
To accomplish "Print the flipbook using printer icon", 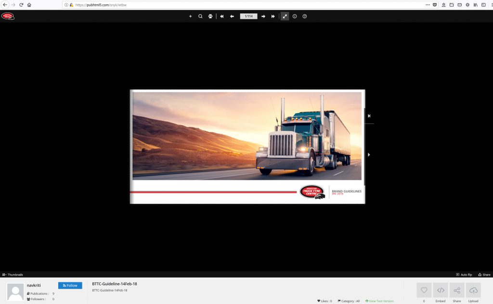I will click(x=210, y=16).
